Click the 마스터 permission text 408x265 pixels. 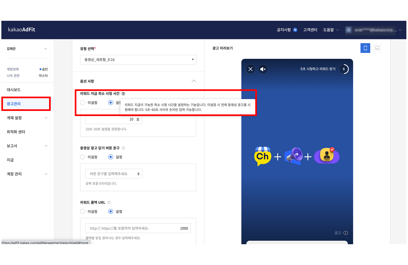pos(43,76)
